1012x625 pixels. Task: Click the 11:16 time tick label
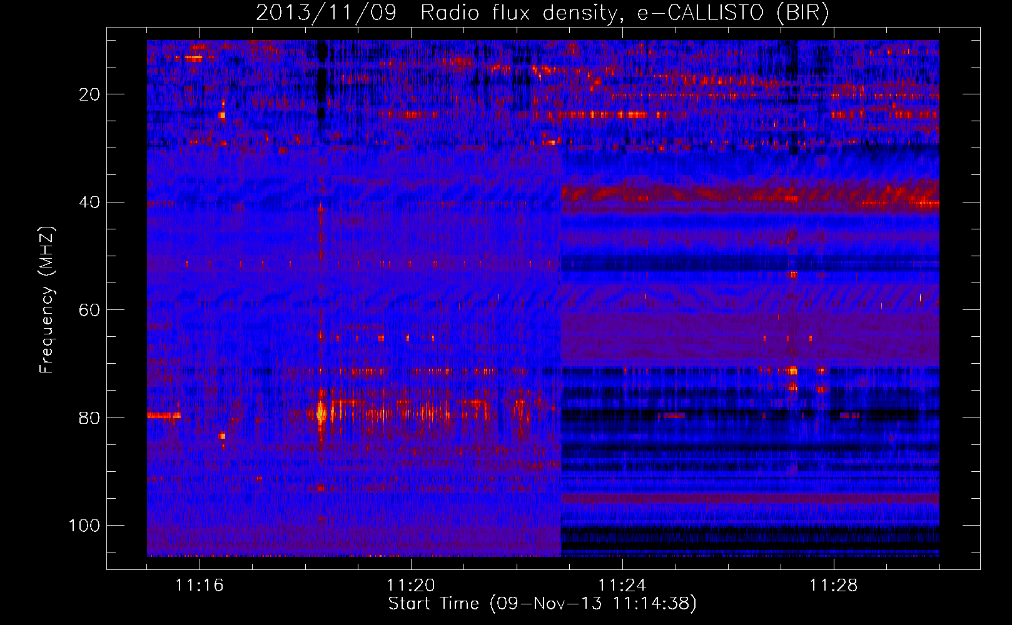pyautogui.click(x=200, y=586)
